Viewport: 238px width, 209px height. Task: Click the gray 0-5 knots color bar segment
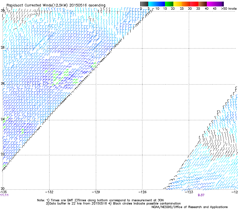coord(144,4)
